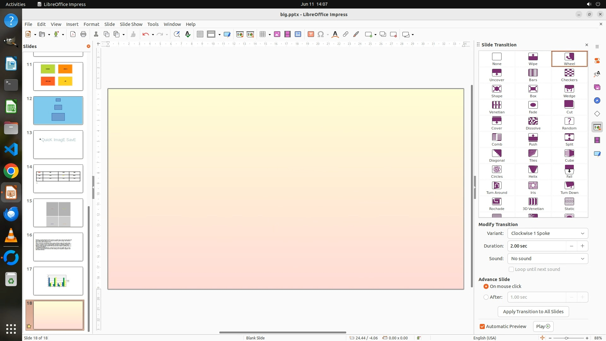Screen dimensions: 606x341
Task: Open the Variant dropdown list
Action: 547,233
